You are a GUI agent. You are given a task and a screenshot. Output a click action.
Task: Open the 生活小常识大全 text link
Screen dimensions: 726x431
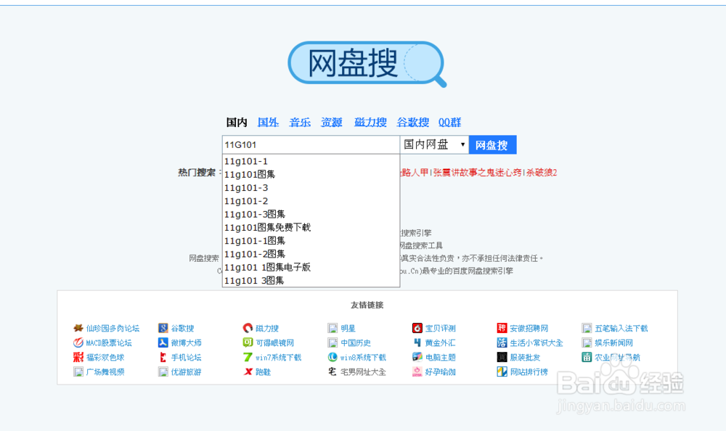tap(537, 343)
